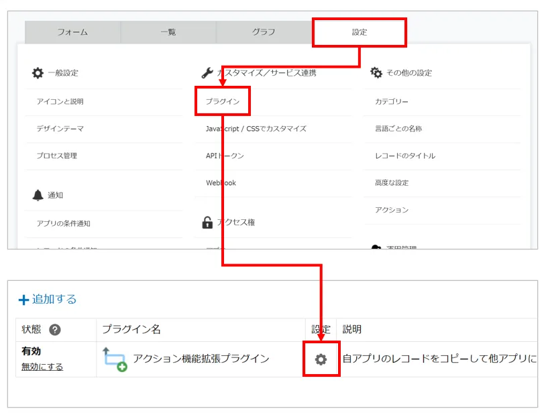The image size is (548, 415).
Task: Open the プラグイン settings link
Action: (x=223, y=102)
